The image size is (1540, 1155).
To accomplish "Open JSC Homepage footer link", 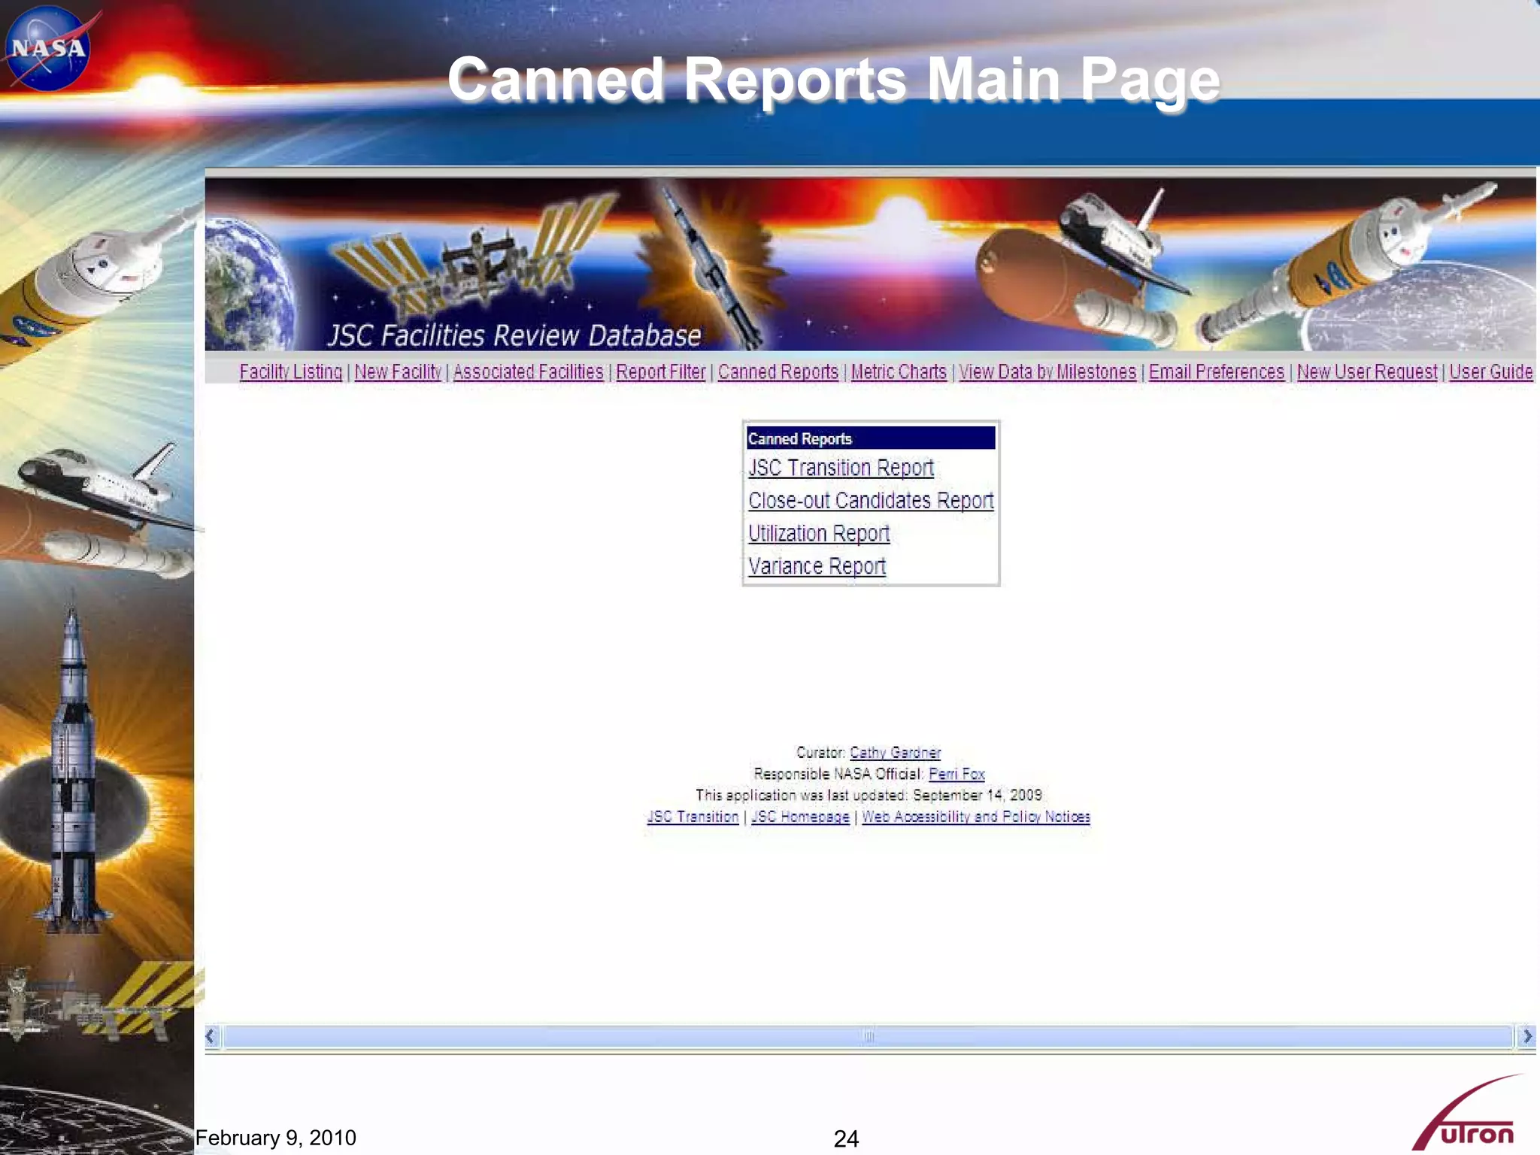I will (x=800, y=817).
